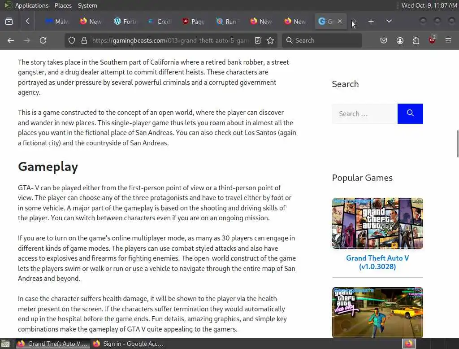This screenshot has width=459, height=349.
Task: Open the GTA Vice City thumbnail
Action: click(x=377, y=312)
